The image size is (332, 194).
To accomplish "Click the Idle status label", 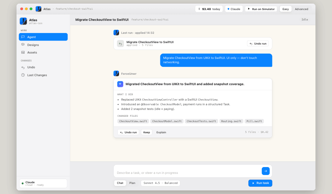I will [305, 19].
